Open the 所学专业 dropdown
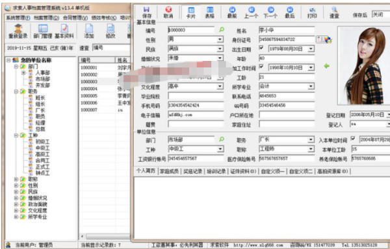Image resolution: width=390 pixels, height=249 pixels. click(x=311, y=86)
